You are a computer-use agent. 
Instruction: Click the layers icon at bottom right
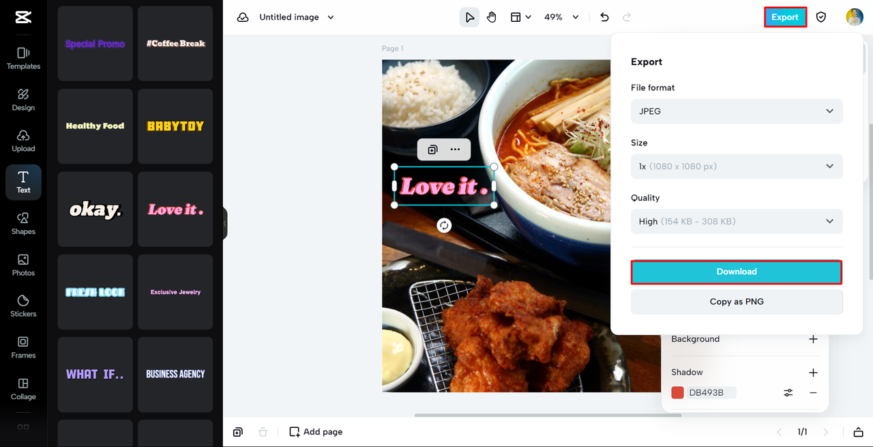(858, 432)
